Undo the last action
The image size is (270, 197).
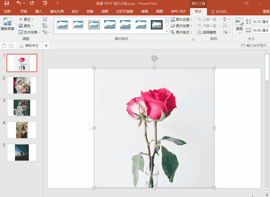(19, 3)
